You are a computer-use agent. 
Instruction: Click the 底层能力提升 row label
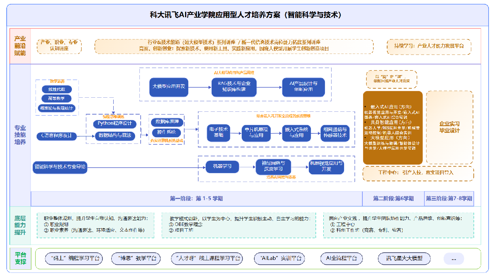(x=20, y=225)
